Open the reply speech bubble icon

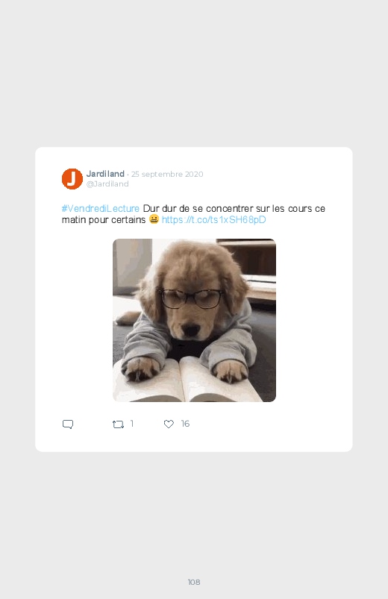pos(68,424)
